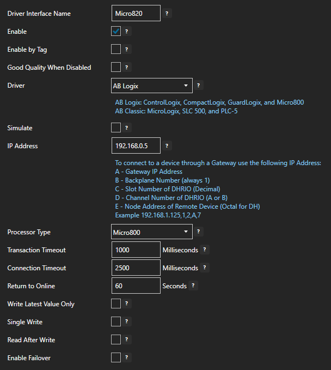
Task: Show help for Good Quality When Disabled
Action: coord(127,67)
